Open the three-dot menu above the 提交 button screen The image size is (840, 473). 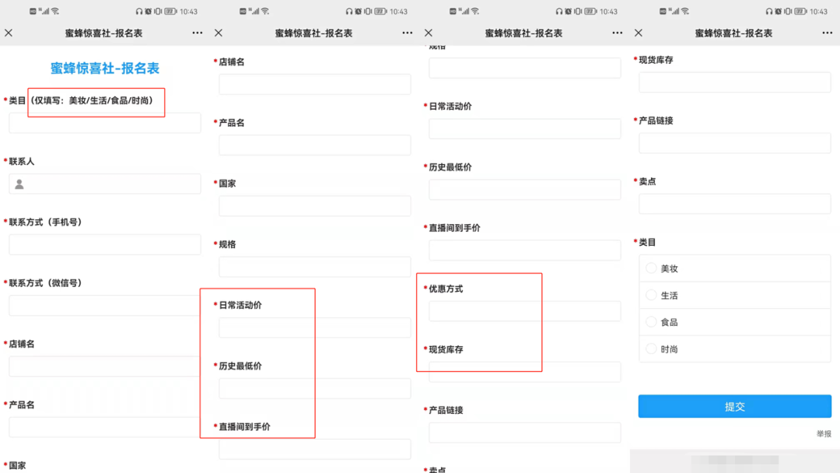point(827,33)
